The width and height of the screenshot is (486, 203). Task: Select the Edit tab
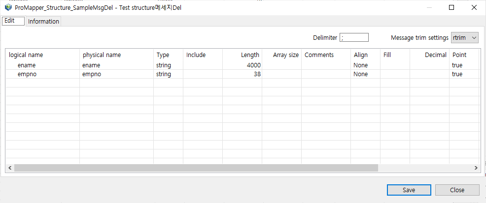coord(13,21)
